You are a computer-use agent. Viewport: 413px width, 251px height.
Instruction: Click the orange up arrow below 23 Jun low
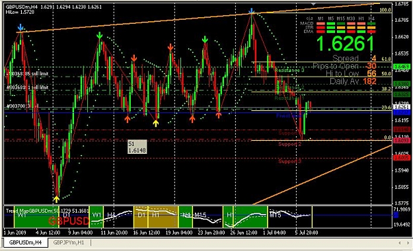(x=192, y=119)
